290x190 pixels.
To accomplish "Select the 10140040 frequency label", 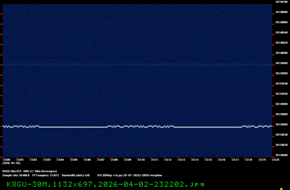I will coord(282,33).
